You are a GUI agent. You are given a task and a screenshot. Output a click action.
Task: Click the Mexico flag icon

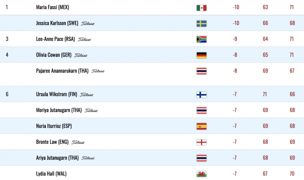201,8
